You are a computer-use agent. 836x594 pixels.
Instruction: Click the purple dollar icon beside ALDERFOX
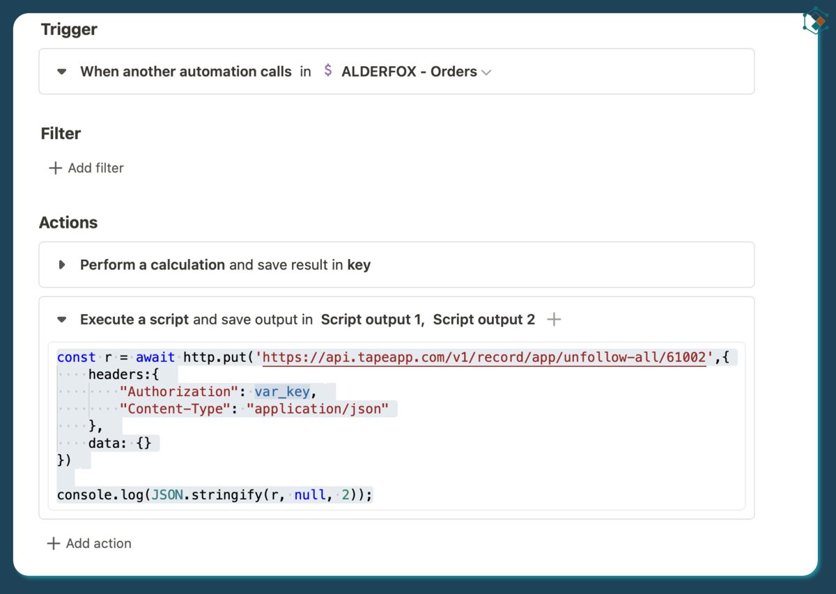327,71
